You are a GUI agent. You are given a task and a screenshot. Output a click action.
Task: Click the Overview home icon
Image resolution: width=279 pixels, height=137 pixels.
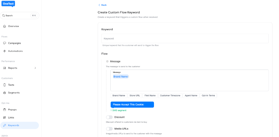click(4, 26)
